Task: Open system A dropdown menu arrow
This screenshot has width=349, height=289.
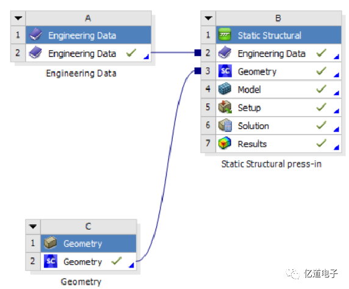Action: pos(18,18)
